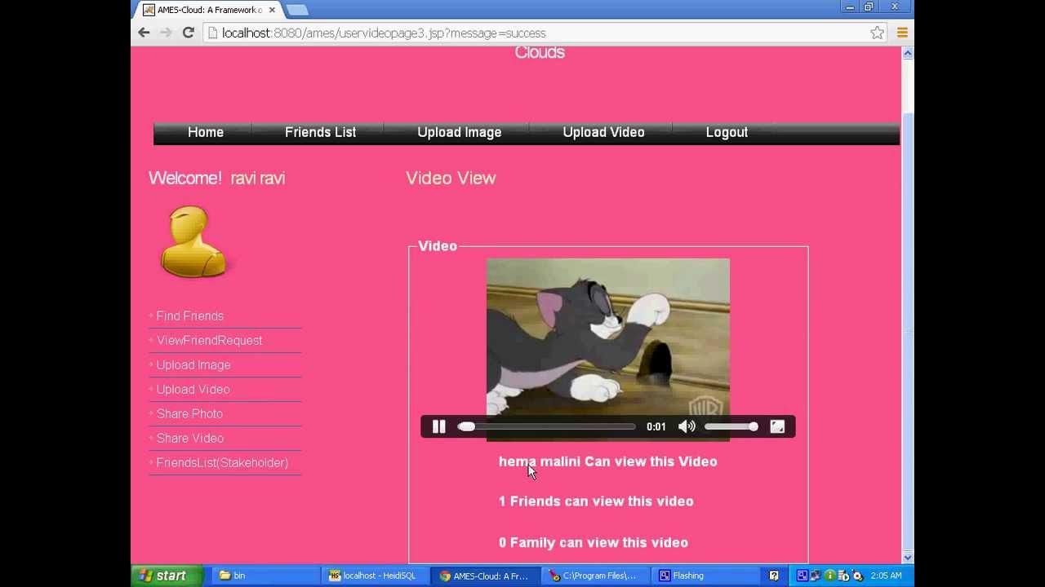This screenshot has width=1045, height=587.
Task: Click the golden user avatar image
Action: click(196, 242)
